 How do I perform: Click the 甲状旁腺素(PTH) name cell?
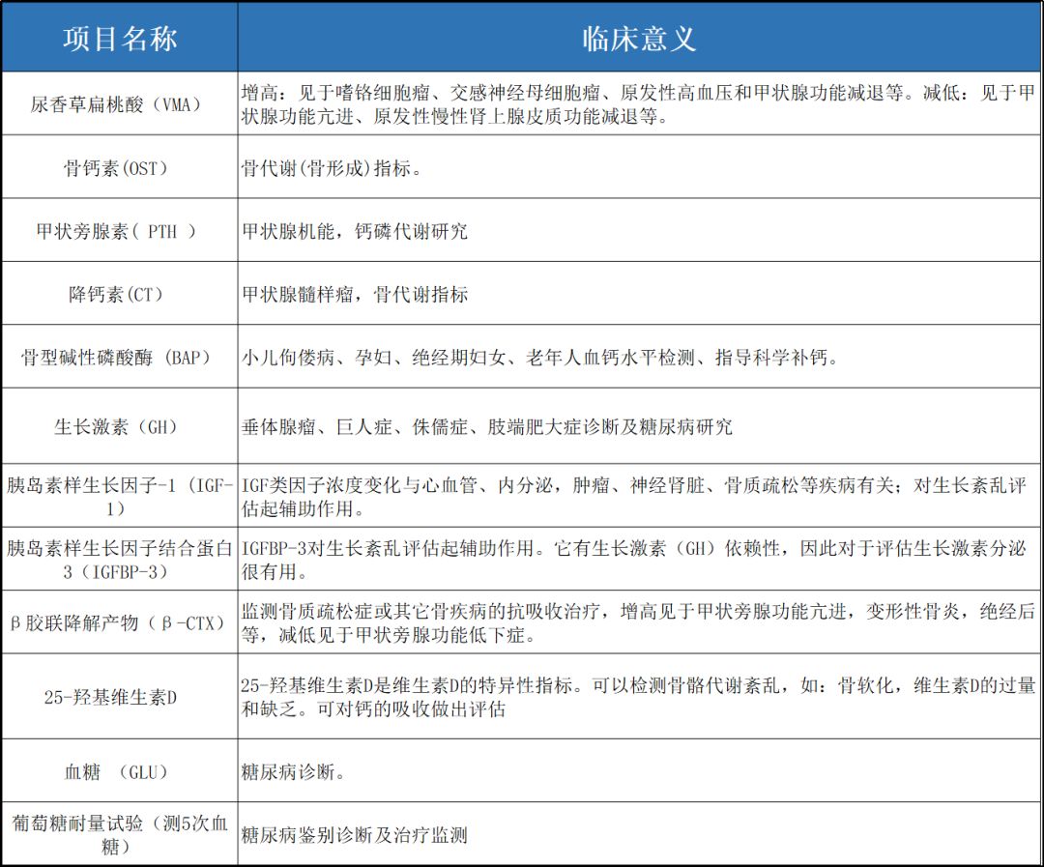(120, 231)
